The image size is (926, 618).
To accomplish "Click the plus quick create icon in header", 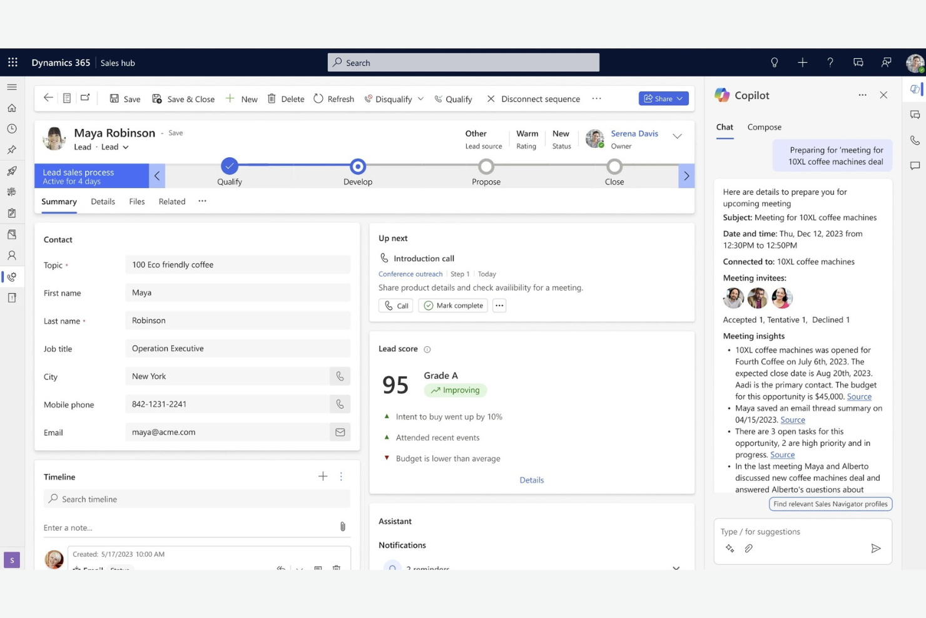I will (x=803, y=63).
